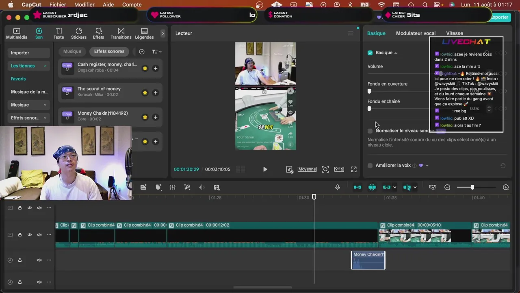Click the marker shield icon in timeline toolbar
520x293 pixels.
coord(158,187)
